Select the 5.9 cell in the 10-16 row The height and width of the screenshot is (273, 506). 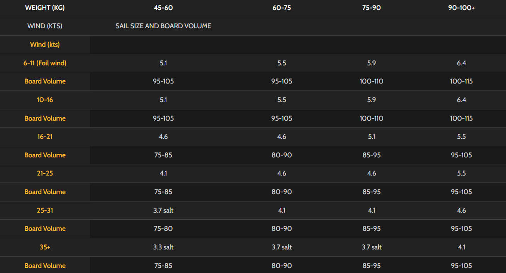click(x=371, y=100)
